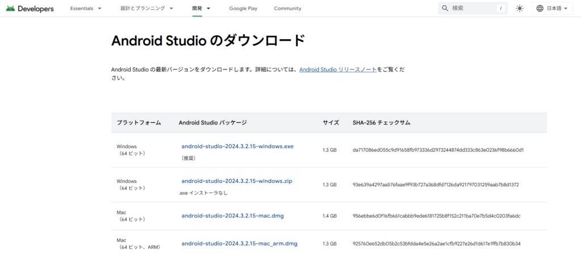
Task: Click the 1.4 GB size cell
Action: coord(330,216)
